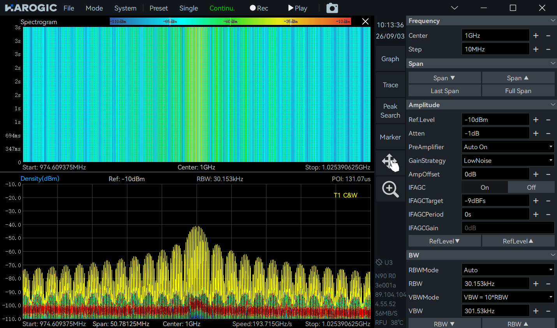Screen dimensions: 557x328
Task: Click the Ref.Level input field
Action: coord(495,120)
